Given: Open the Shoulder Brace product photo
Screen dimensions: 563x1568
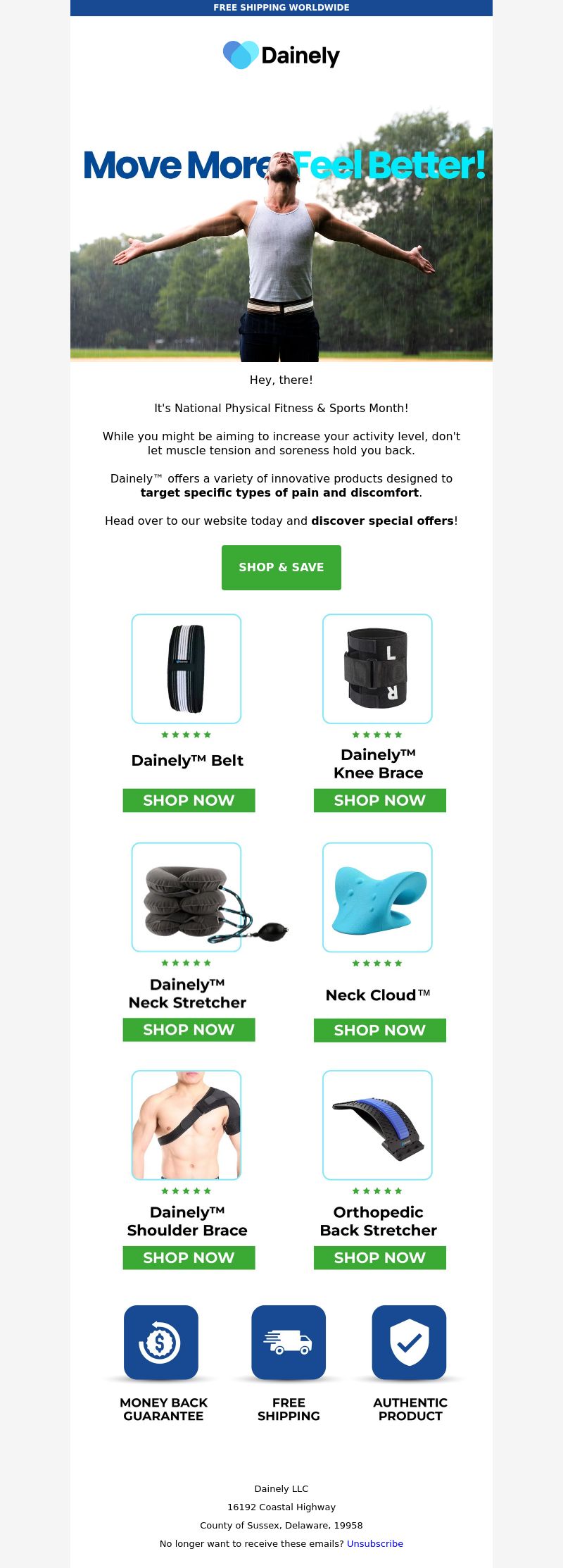Looking at the screenshot, I should 186,1125.
